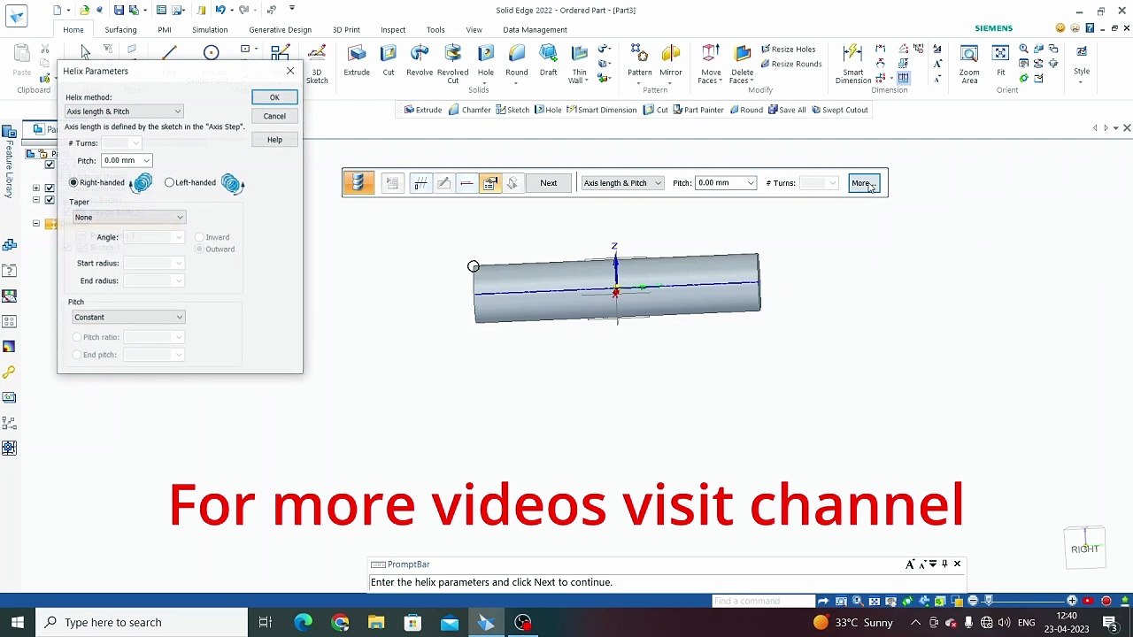Activate the Smart Dimension ribbon tool

click(853, 64)
